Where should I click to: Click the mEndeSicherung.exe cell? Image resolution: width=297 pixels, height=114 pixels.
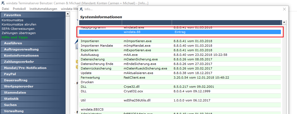(140, 64)
